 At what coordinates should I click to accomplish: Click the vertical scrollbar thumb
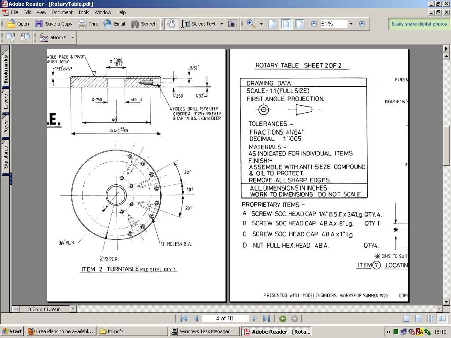[x=446, y=146]
